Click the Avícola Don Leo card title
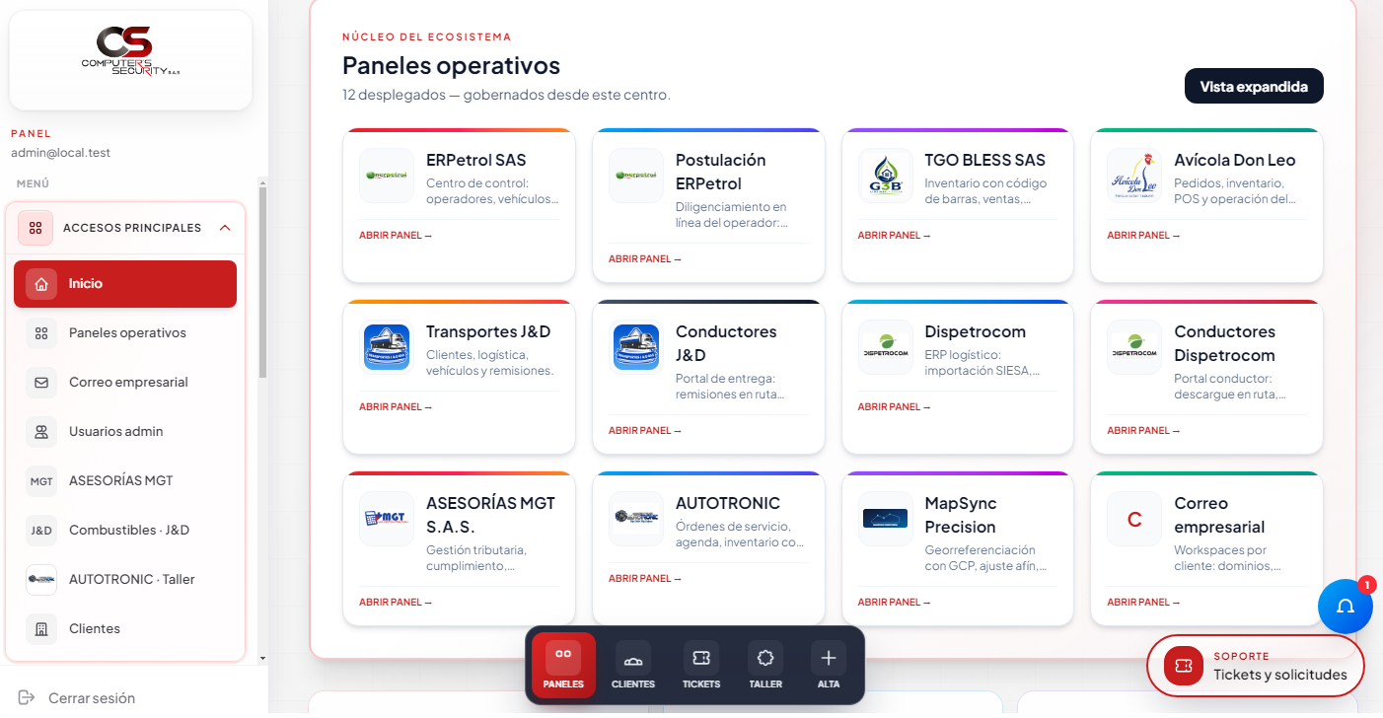Viewport: 1383px width, 718px height. click(x=1235, y=160)
